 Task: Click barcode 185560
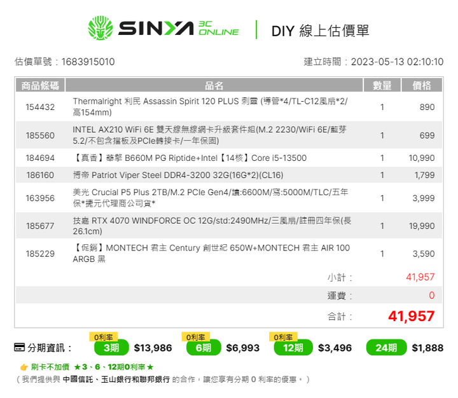click(x=40, y=135)
